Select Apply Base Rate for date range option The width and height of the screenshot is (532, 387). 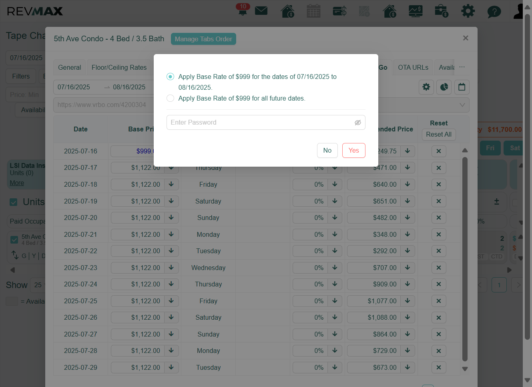tap(171, 77)
